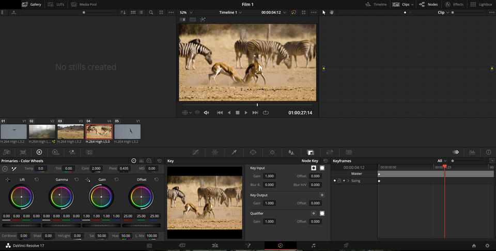496x251 pixels.
Task: Click Auto Balance A button
Action: pos(5,169)
